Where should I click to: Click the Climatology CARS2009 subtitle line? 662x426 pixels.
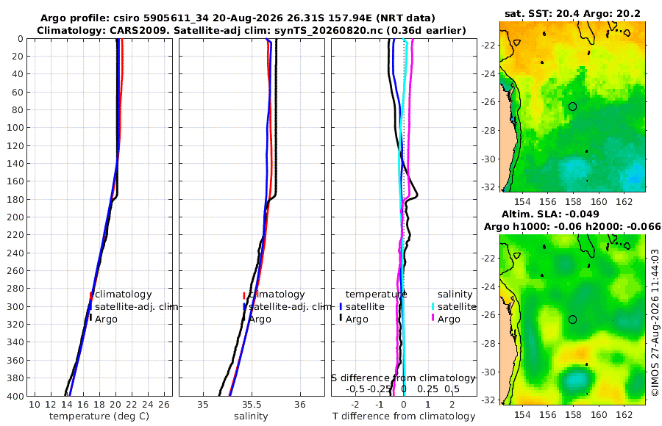(252, 30)
